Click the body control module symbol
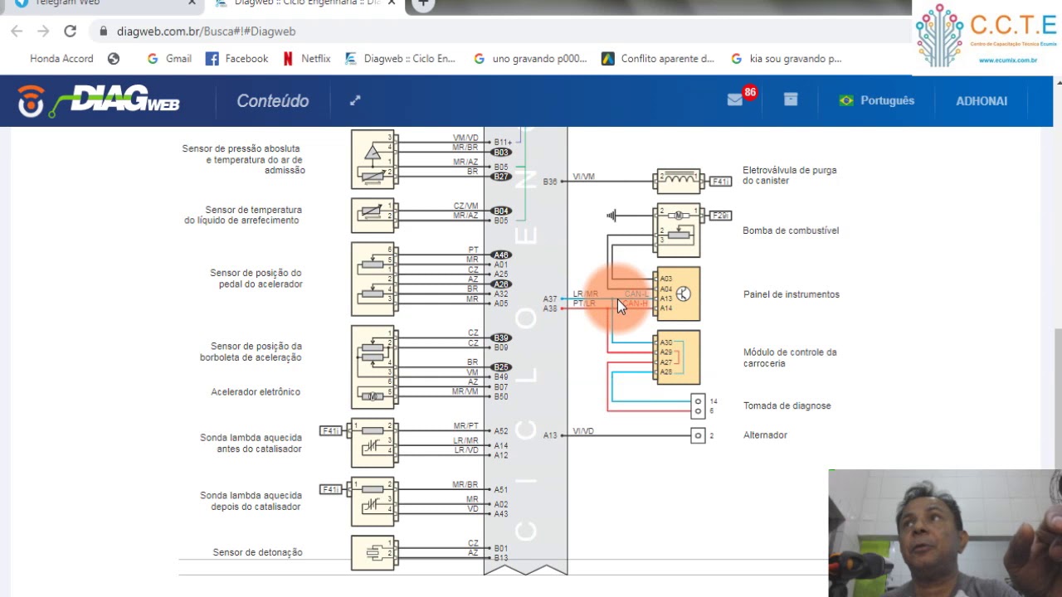The height and width of the screenshot is (597, 1062). [677, 357]
